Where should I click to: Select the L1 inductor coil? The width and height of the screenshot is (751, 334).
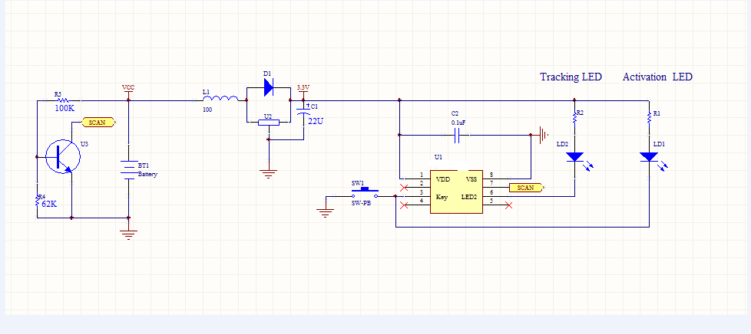(223, 98)
